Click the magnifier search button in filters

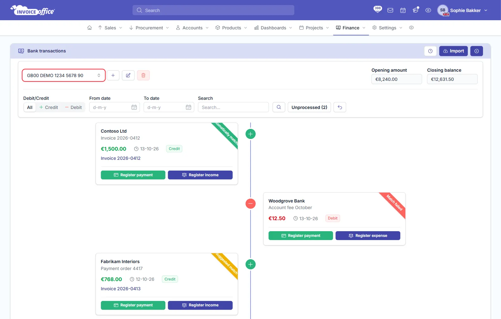tap(279, 107)
